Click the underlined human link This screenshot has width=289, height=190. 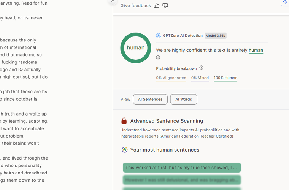click(256, 50)
